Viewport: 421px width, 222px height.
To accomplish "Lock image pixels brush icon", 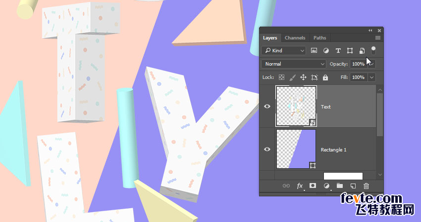I will [293, 77].
